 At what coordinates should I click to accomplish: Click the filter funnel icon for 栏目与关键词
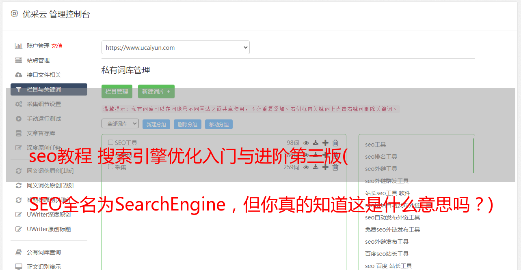(x=19, y=89)
